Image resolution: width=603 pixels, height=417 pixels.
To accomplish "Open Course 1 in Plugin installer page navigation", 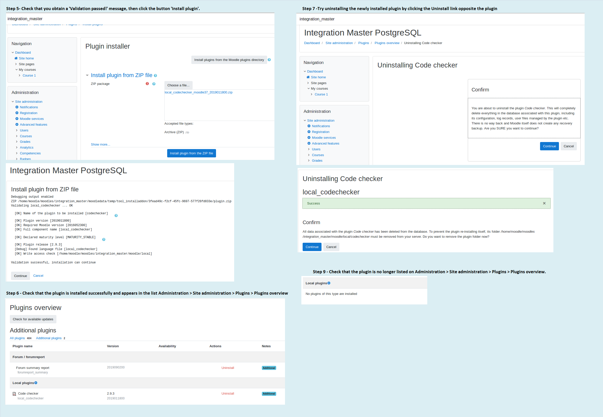I will tap(29, 76).
